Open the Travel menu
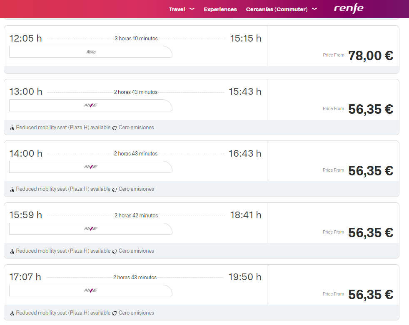The width and height of the screenshot is (409, 325). pyautogui.click(x=177, y=10)
